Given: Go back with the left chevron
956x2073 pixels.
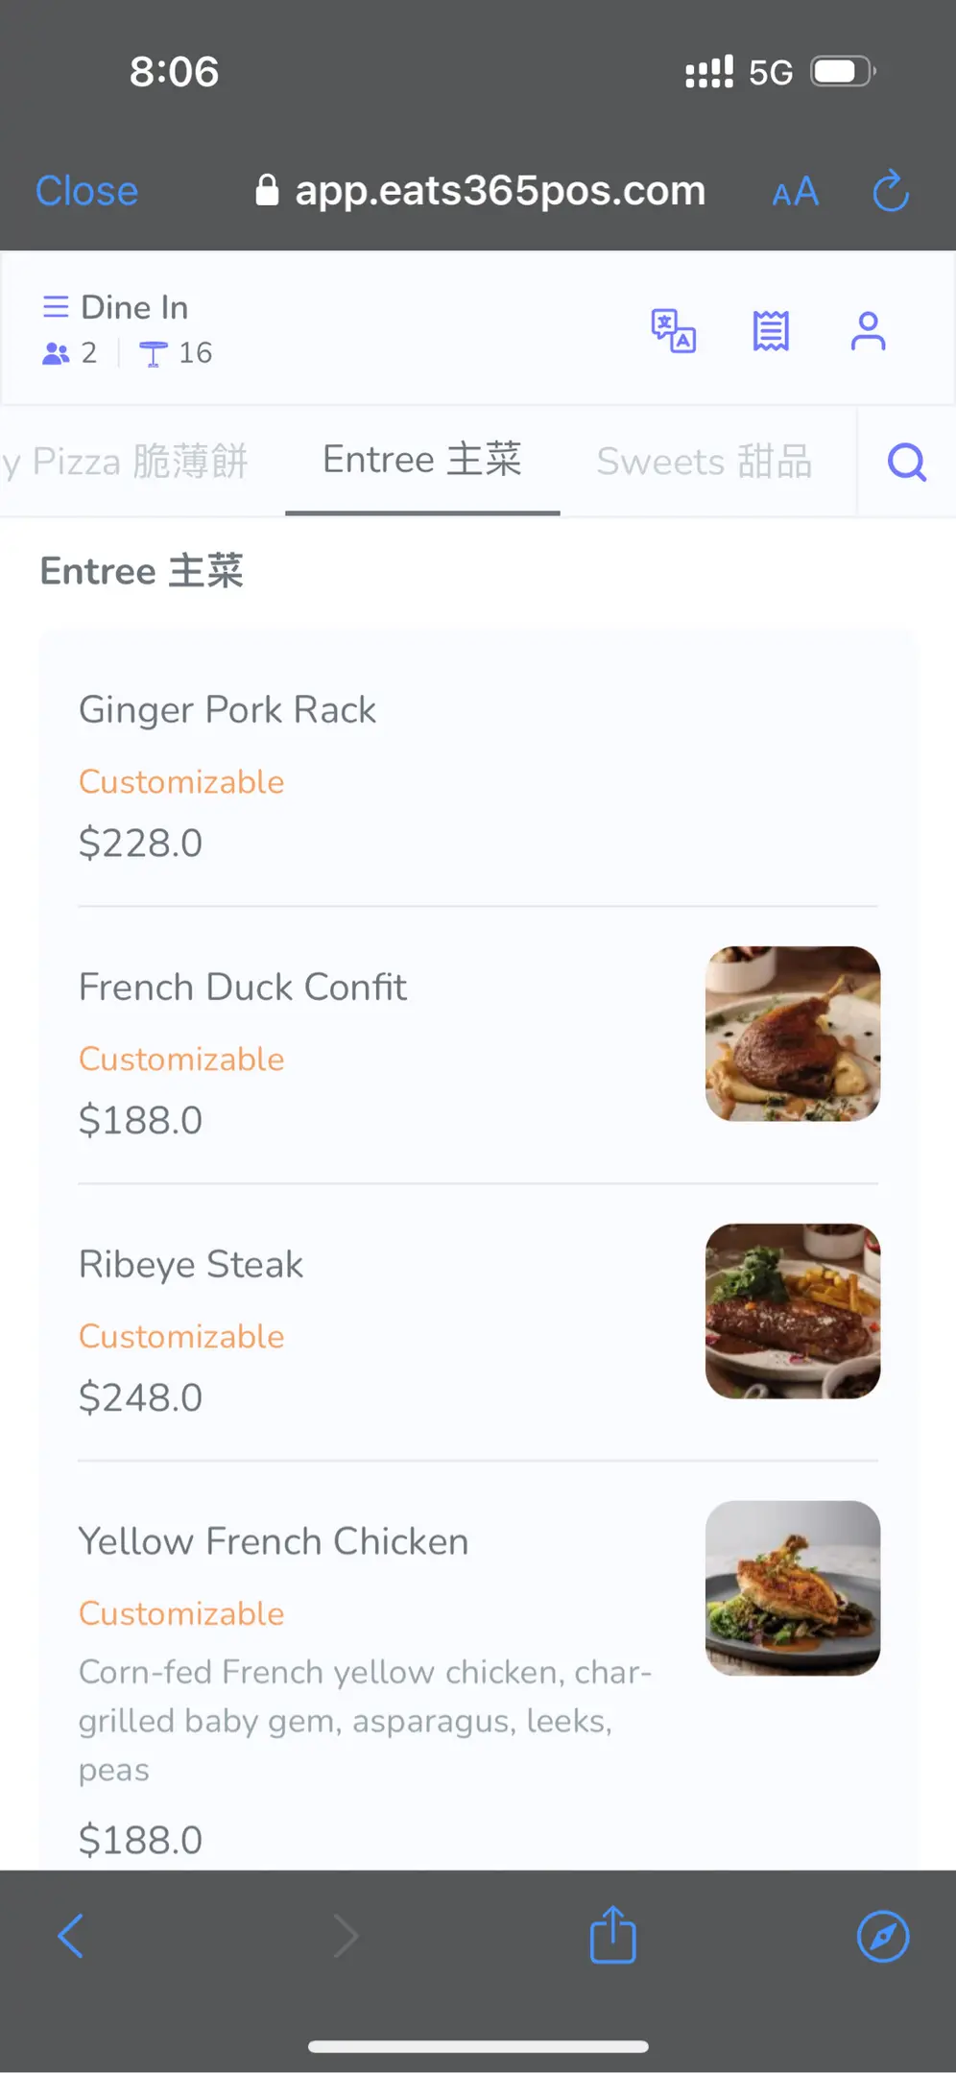Looking at the screenshot, I should [71, 1935].
